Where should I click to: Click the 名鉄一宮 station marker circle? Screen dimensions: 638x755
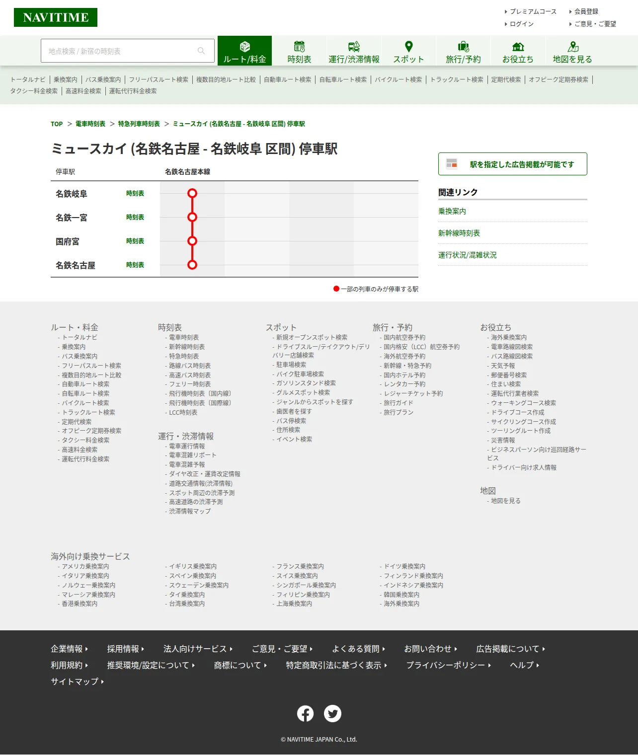pos(192,217)
